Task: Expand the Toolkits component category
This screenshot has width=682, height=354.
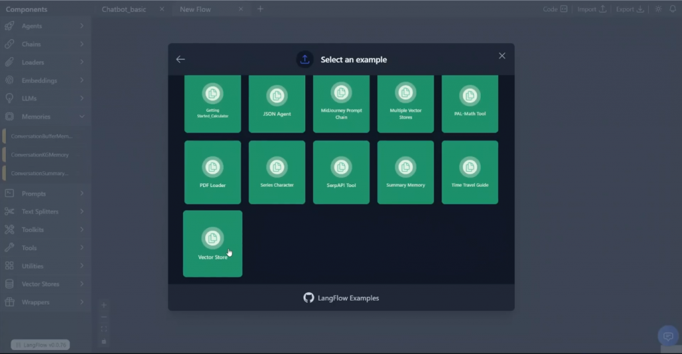Action: [x=45, y=230]
